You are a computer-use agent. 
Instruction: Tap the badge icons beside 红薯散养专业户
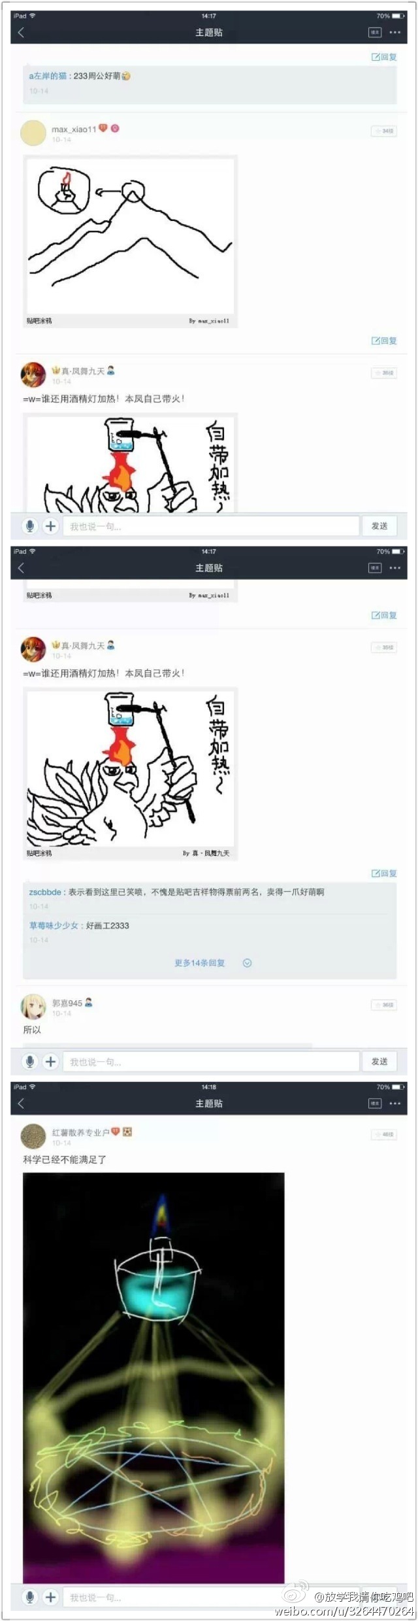[x=121, y=1132]
